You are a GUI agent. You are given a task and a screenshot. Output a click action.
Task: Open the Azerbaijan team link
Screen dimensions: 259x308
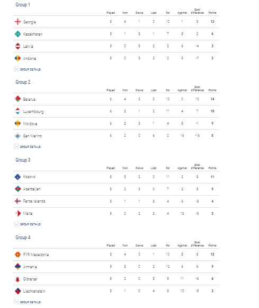32,189
